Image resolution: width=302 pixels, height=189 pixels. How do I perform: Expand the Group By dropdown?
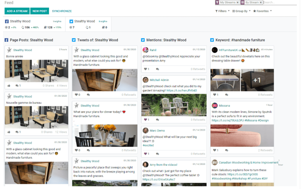coord(241,11)
